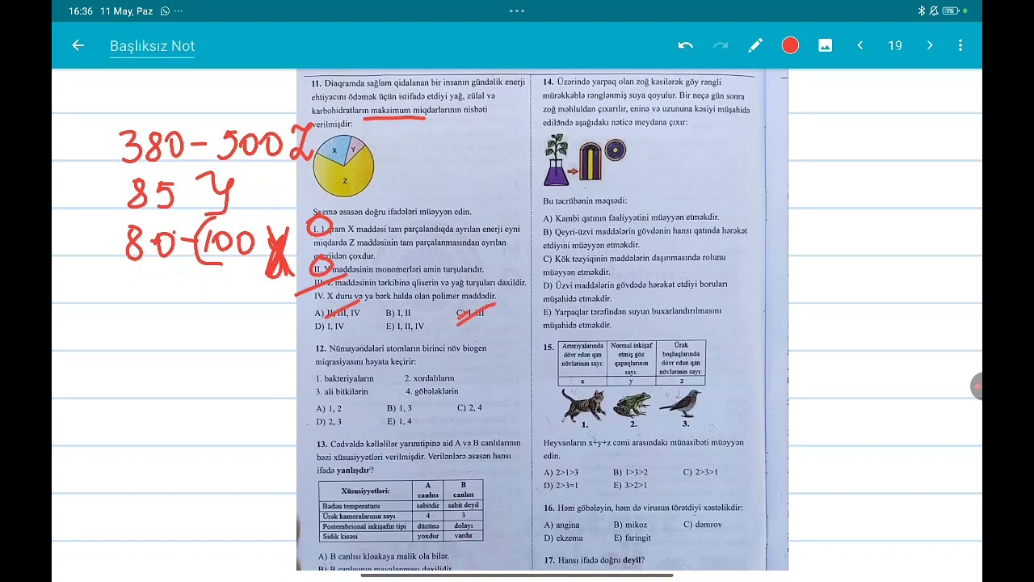Insert an image into the note
The width and height of the screenshot is (1034, 582).
825,46
